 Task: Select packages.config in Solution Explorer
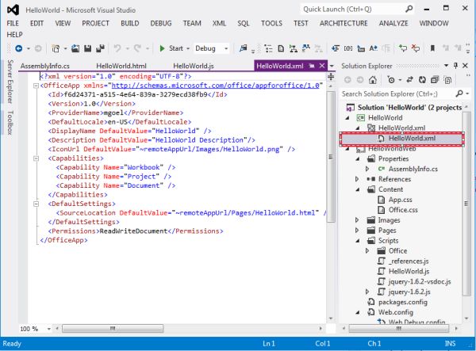[x=402, y=302]
